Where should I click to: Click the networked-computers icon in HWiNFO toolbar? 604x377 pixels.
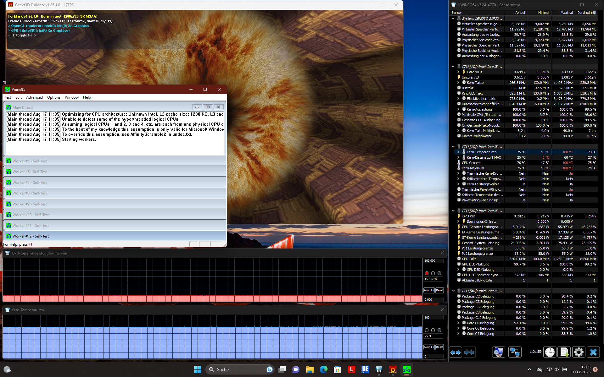coord(515,352)
